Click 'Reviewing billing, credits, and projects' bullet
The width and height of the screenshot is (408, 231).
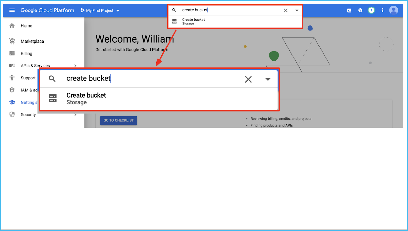[281, 119]
